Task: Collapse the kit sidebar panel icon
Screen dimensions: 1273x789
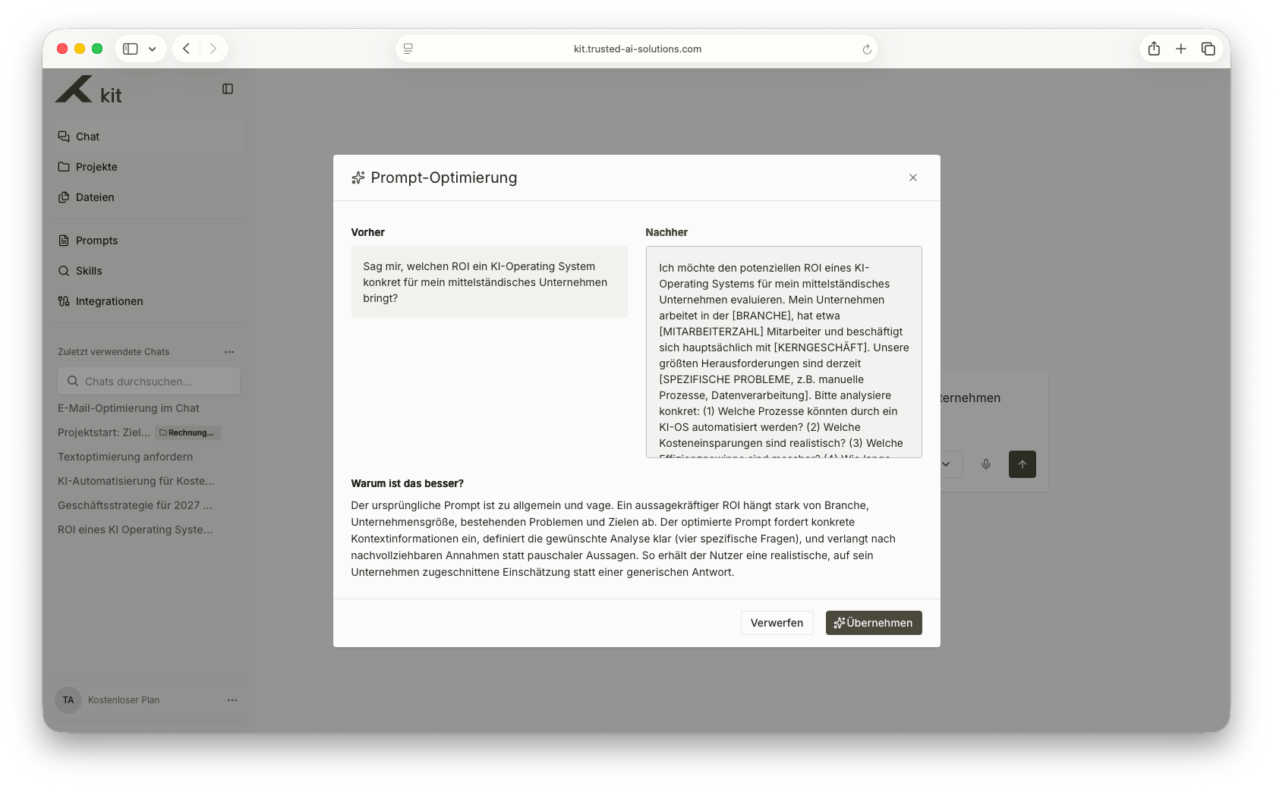Action: point(228,89)
